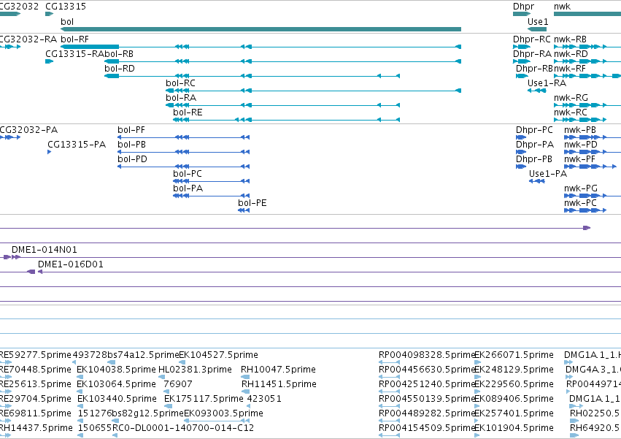The image size is (621, 439).
Task: Click EK266071.5prime EST label
Action: pyautogui.click(x=514, y=355)
